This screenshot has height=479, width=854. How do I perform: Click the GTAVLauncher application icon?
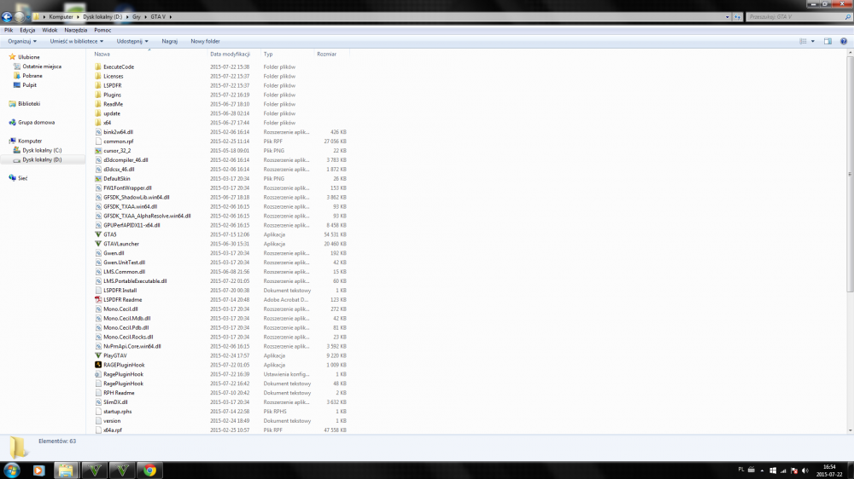tap(98, 244)
